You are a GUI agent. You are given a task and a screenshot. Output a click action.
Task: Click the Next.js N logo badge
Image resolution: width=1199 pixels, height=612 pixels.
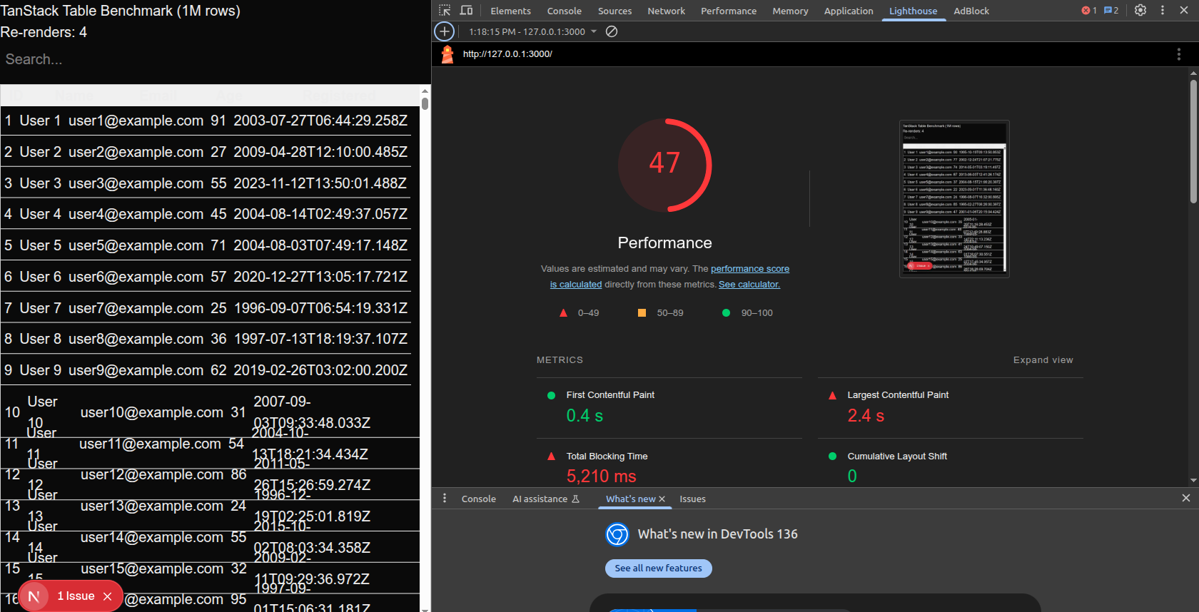34,596
